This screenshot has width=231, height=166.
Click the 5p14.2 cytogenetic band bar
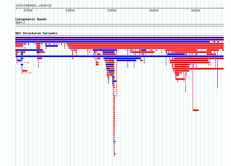(119, 25)
